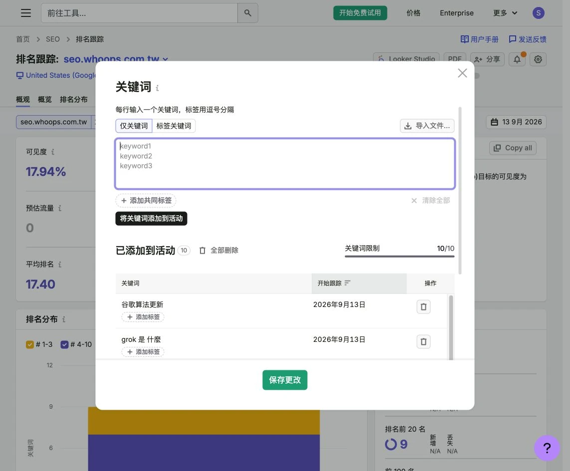Open 发送反馈 feedback link
The image size is (570, 471).
point(528,39)
